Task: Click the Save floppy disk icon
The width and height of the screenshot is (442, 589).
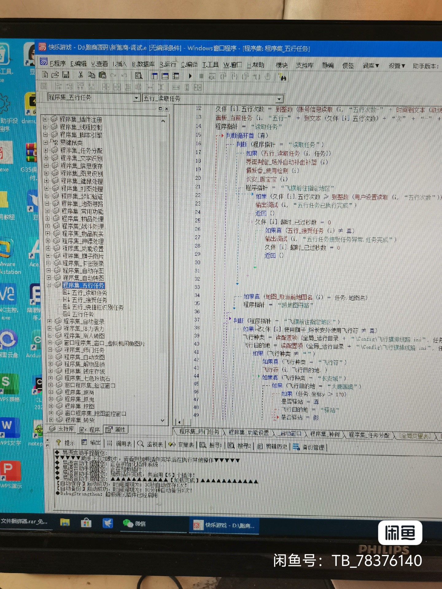Action: (66, 75)
